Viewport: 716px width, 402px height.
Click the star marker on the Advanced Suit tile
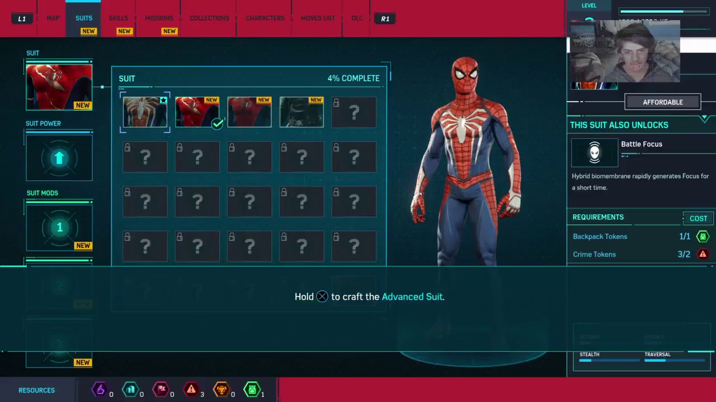point(163,100)
